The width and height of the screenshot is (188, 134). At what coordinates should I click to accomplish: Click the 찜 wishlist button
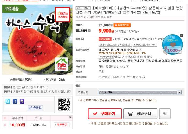pos(165,114)
